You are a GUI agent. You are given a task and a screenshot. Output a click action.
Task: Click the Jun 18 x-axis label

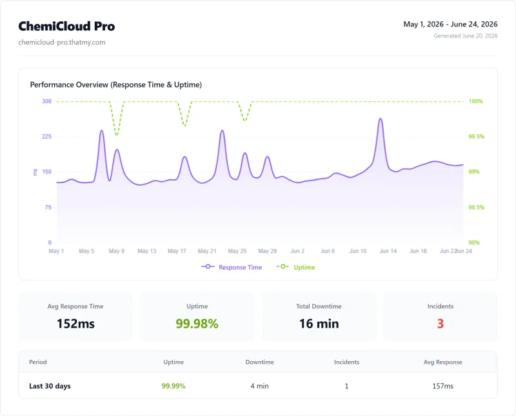pyautogui.click(x=418, y=251)
